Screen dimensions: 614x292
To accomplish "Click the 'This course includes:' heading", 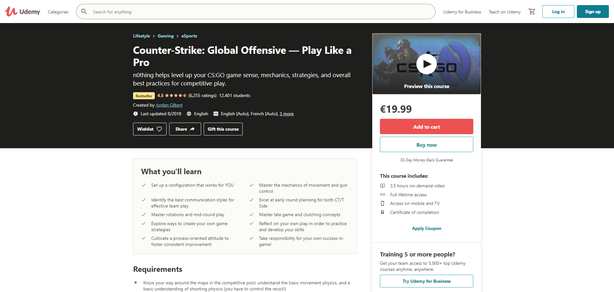I will coord(404,176).
